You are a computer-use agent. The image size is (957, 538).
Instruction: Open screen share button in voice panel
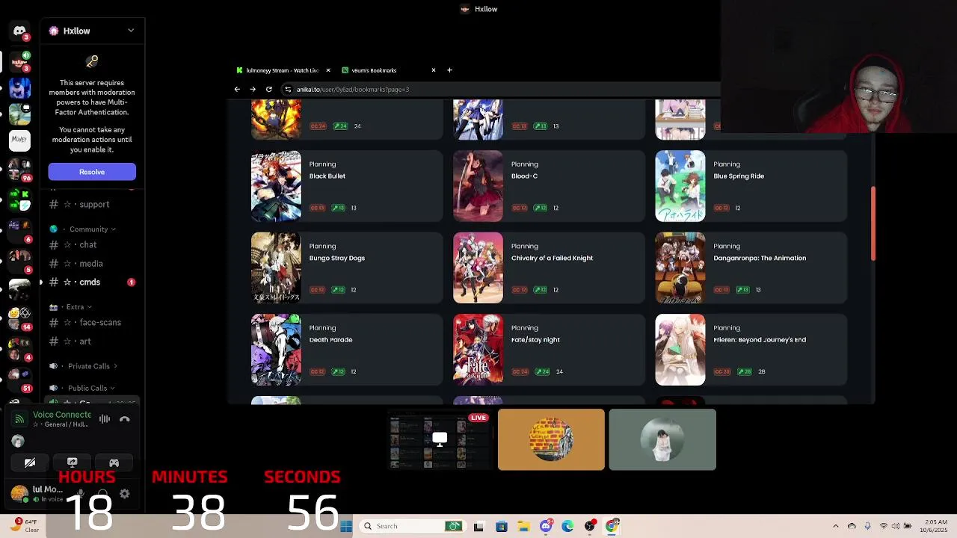pos(72,463)
